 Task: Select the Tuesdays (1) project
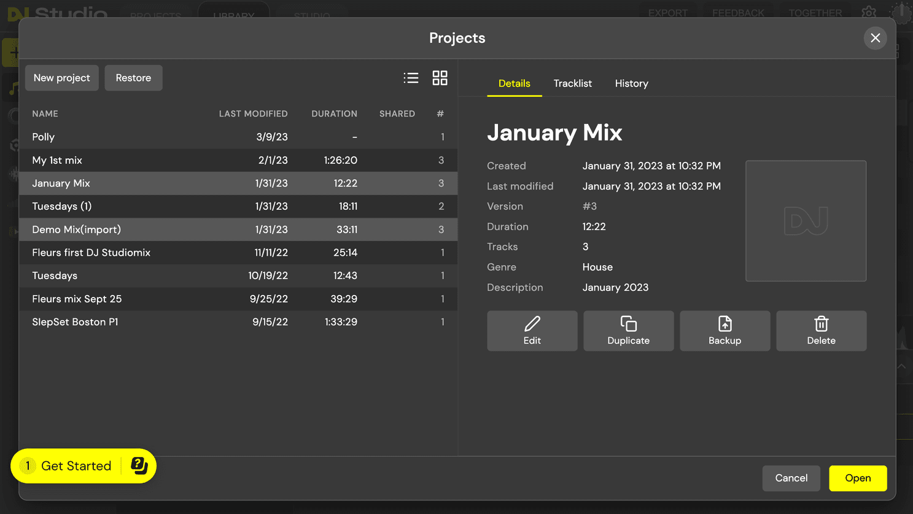pyautogui.click(x=238, y=206)
